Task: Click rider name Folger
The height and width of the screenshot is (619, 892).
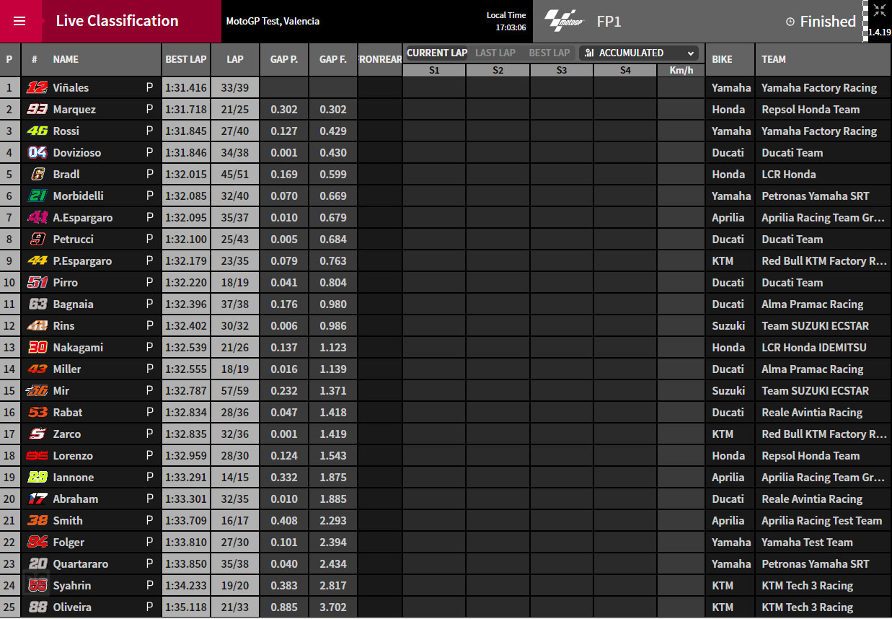Action: click(x=69, y=542)
